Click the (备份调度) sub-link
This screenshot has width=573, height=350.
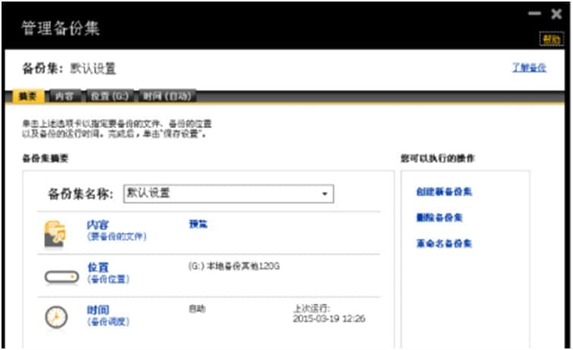click(109, 322)
